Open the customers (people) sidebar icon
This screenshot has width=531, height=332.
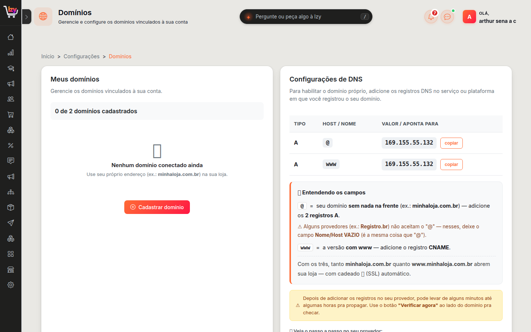point(11,99)
